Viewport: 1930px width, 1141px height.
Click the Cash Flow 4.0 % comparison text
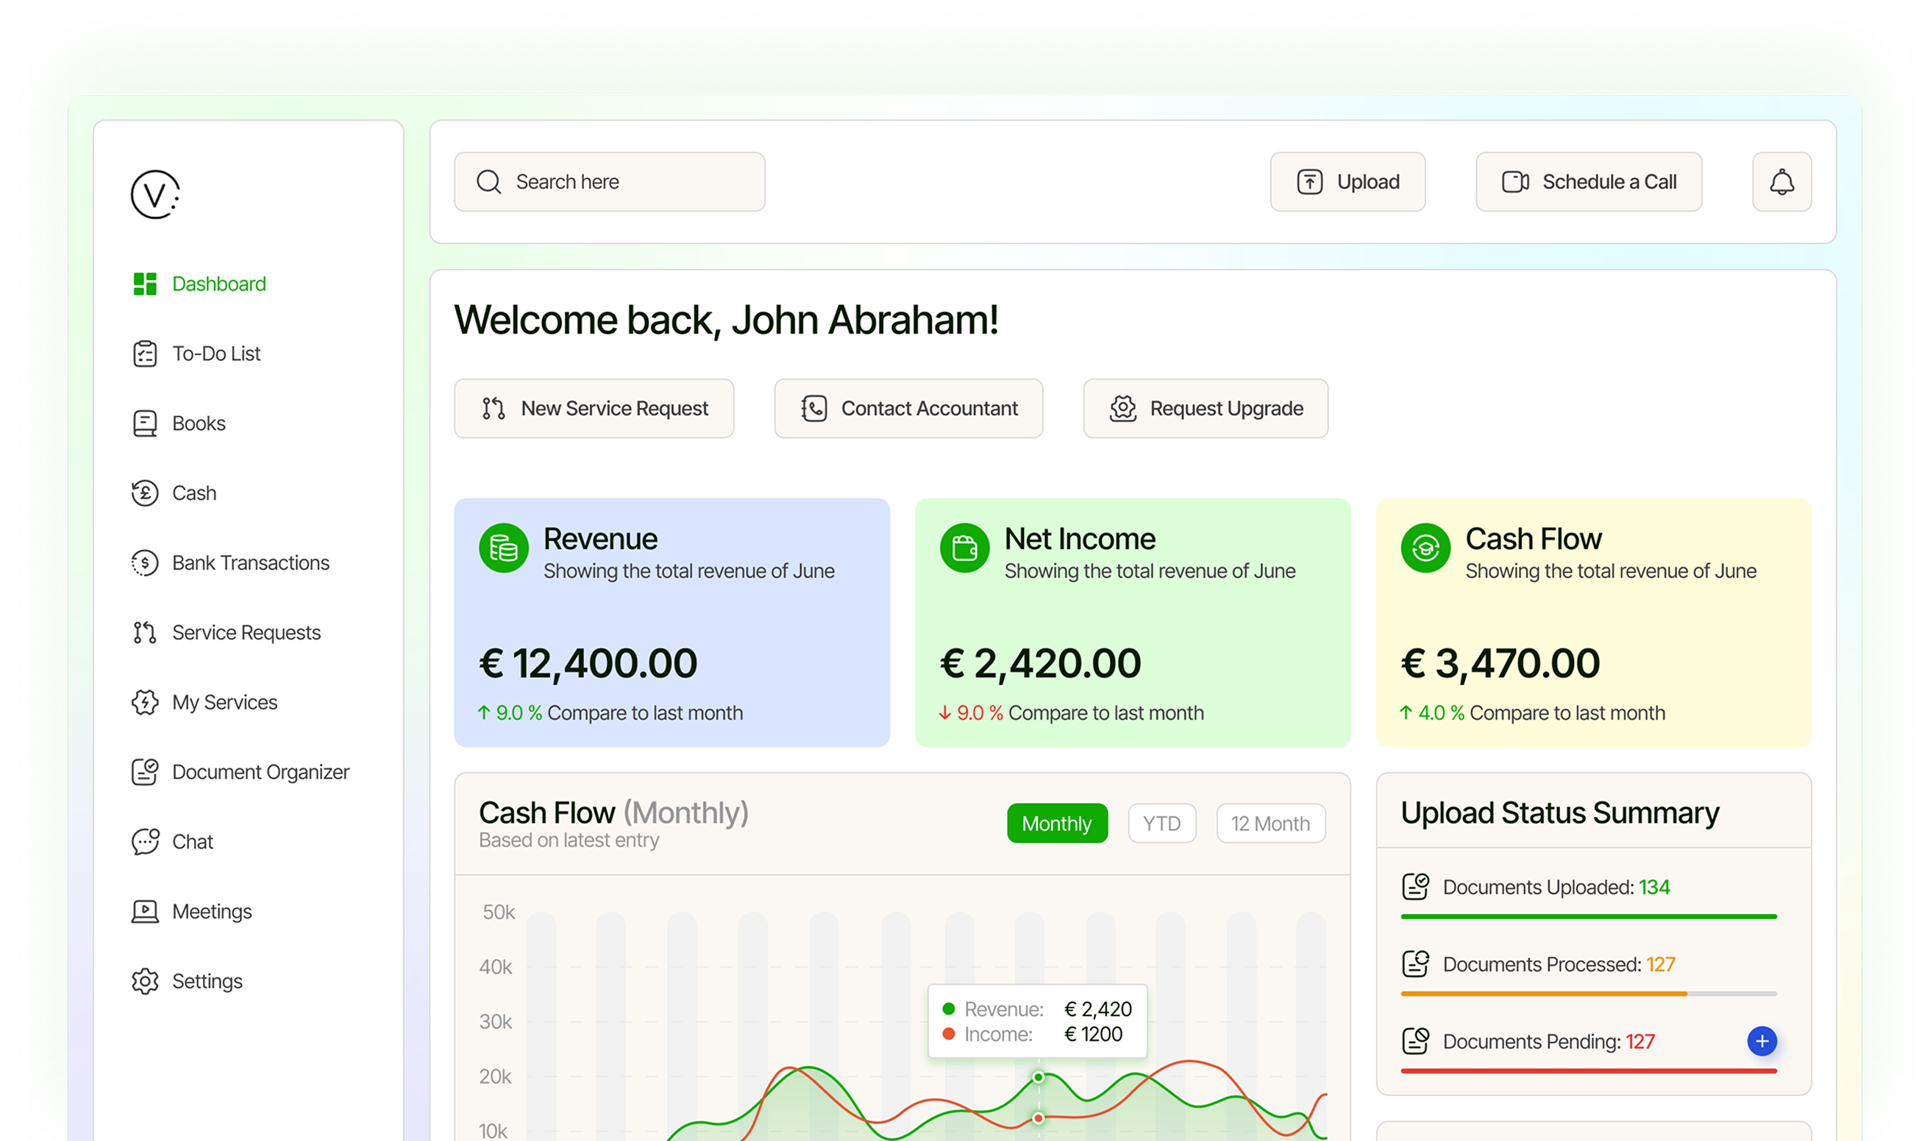coord(1532,712)
